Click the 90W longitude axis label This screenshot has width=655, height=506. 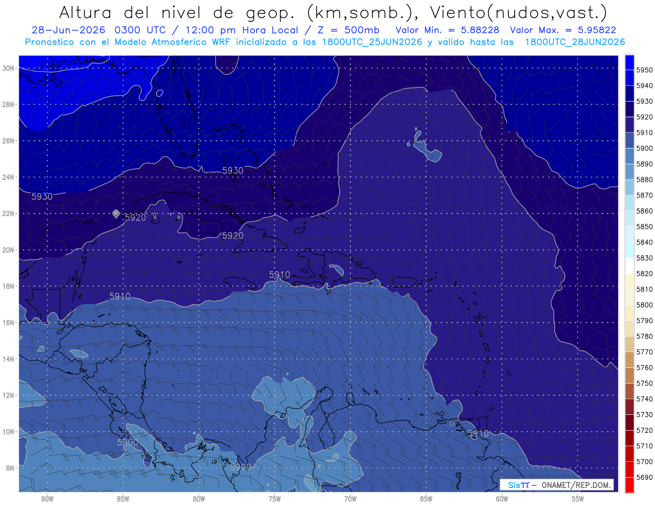[x=47, y=499]
